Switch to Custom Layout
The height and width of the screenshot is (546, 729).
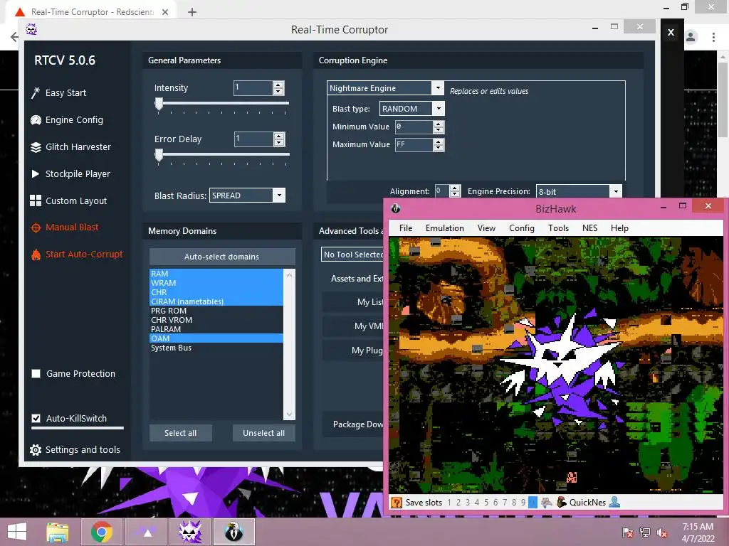[x=68, y=200]
